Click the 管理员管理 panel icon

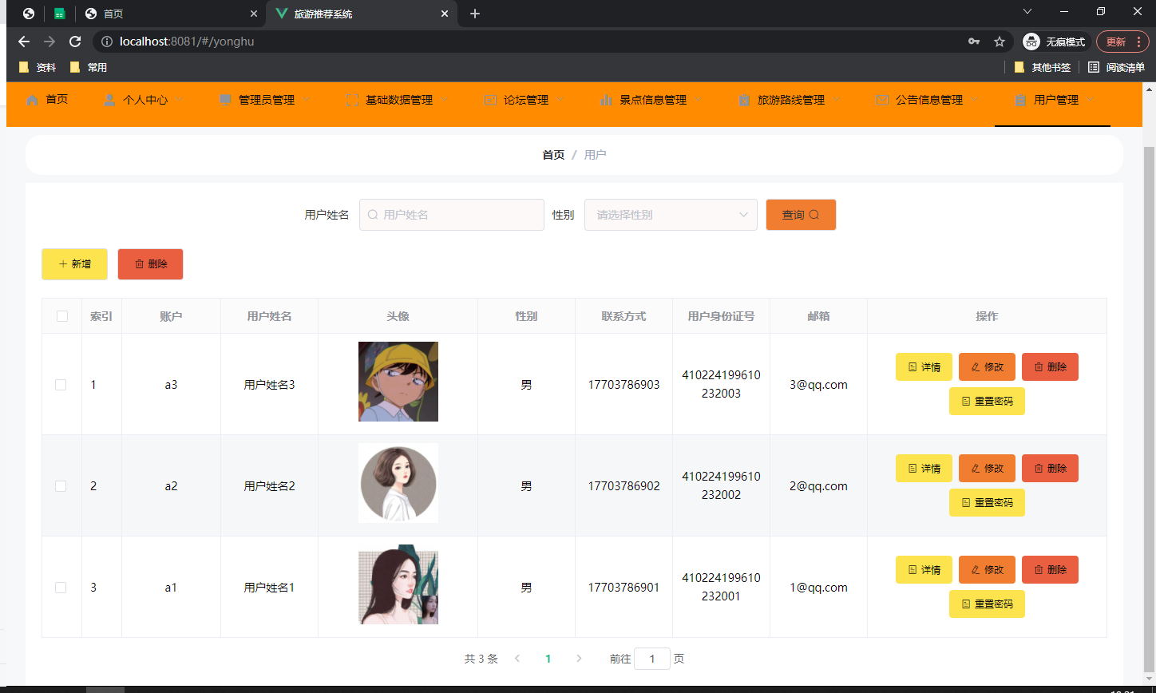coord(225,99)
